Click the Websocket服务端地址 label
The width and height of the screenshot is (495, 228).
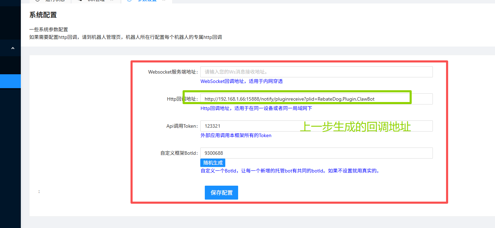[173, 72]
